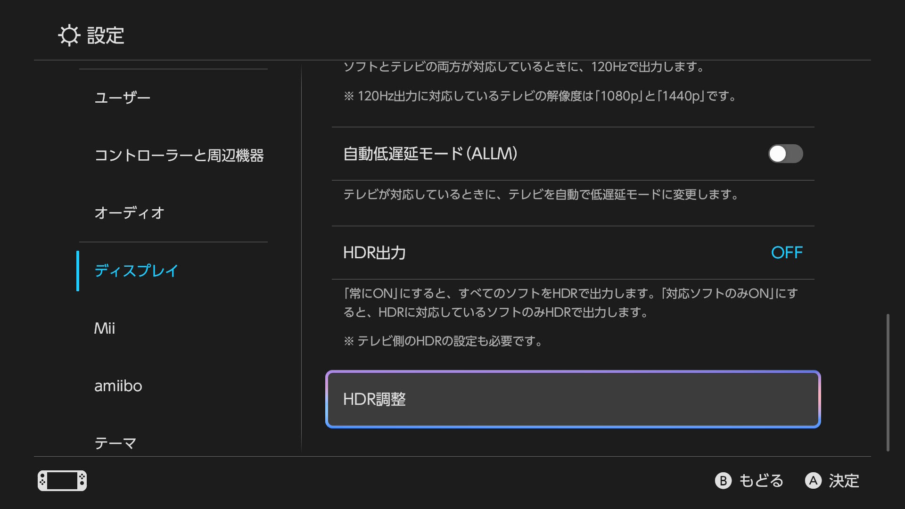
Task: Open the HDR出力 OFF value selector
Action: (x=786, y=253)
